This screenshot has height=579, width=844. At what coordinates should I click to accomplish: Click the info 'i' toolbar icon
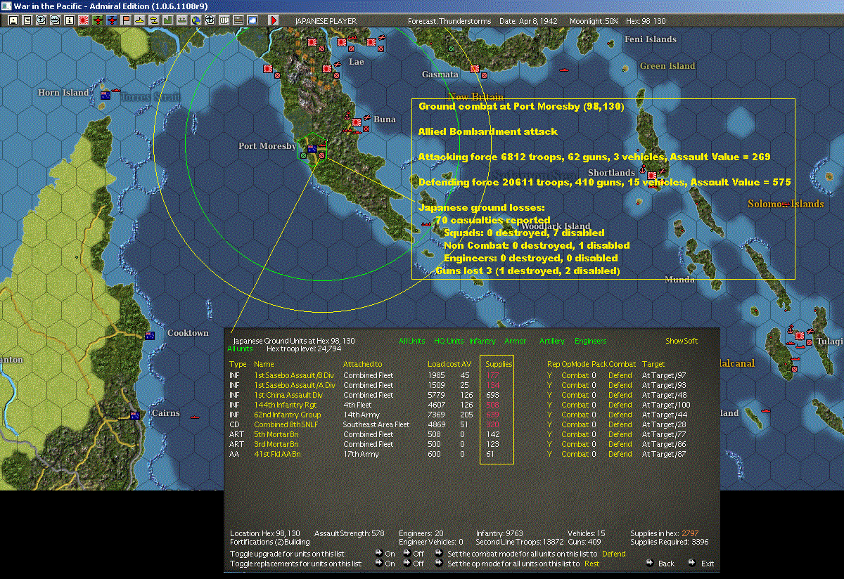pos(69,20)
